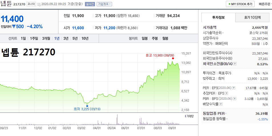Click the 외국인소진율 0.12% value

click(263, 64)
